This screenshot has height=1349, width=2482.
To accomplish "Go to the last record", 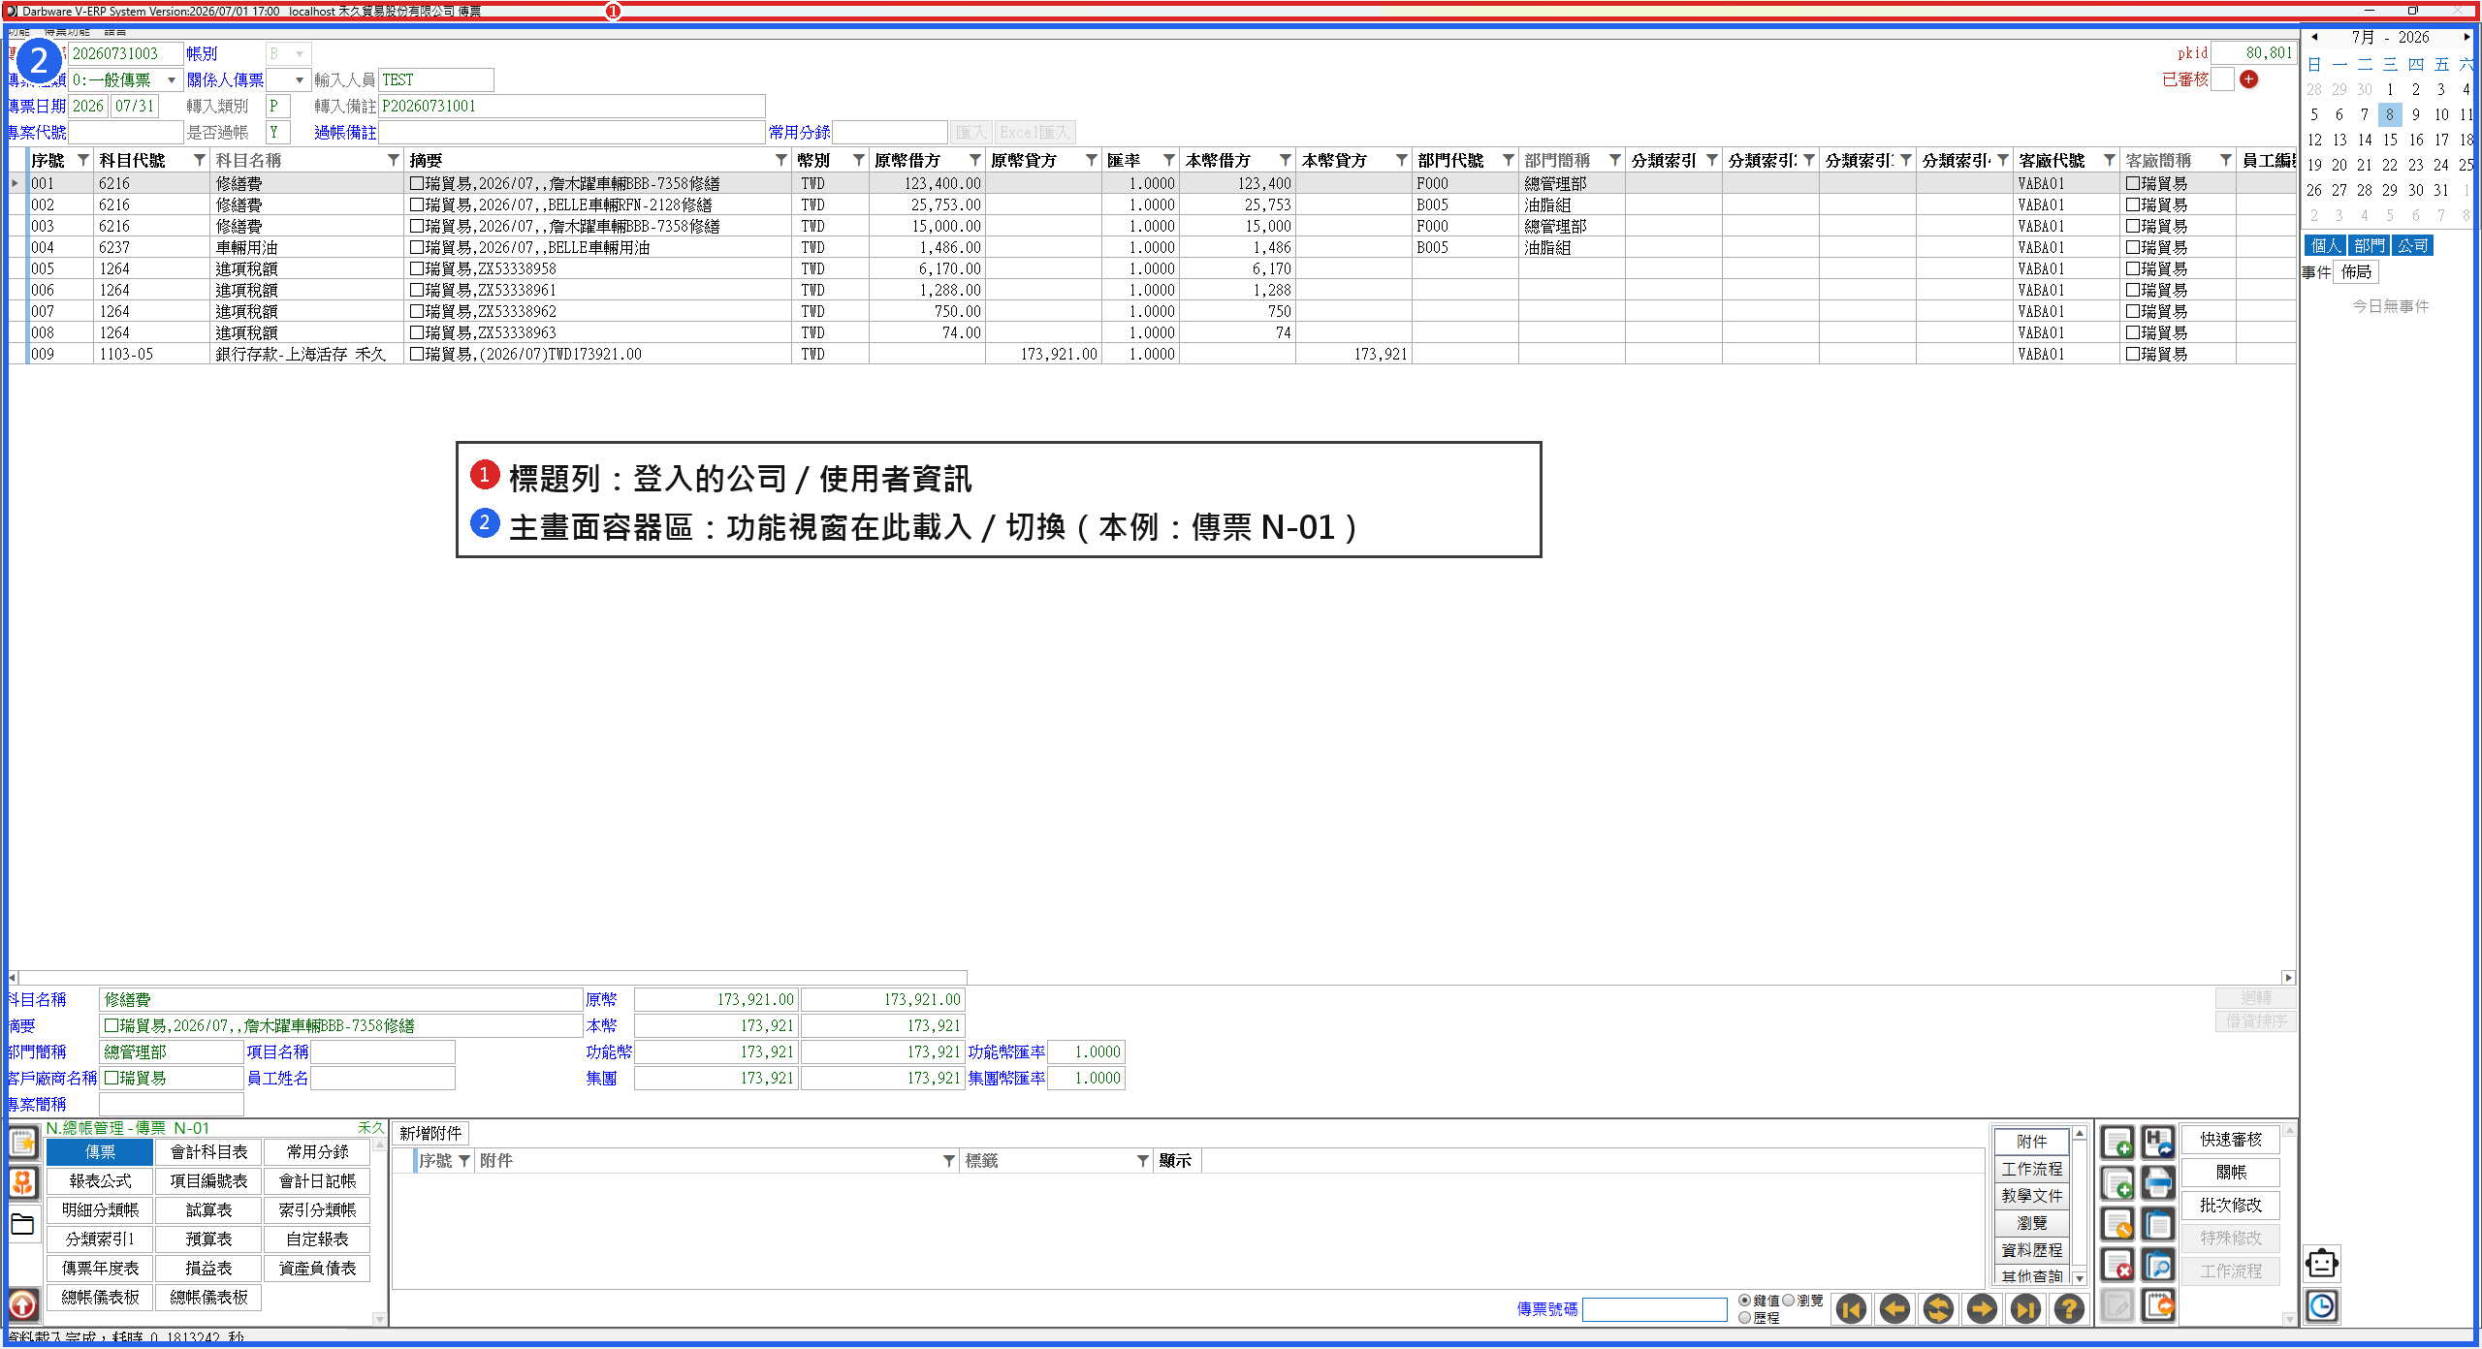I will tap(2025, 1309).
